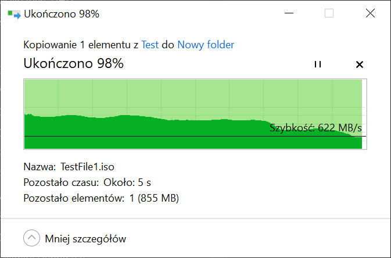Click the transfer speed graph

point(195,114)
